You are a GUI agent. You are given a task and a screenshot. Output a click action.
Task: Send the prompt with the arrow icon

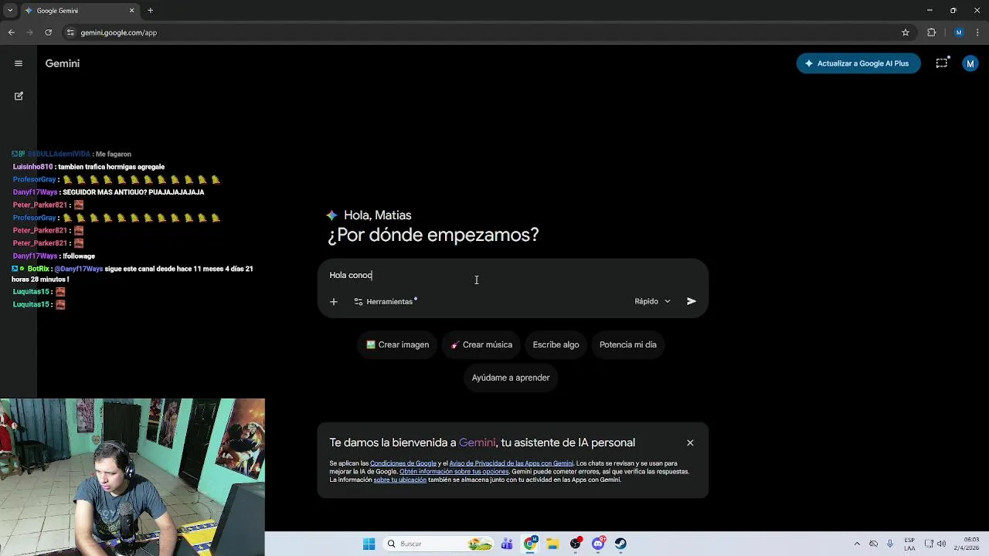click(x=692, y=301)
